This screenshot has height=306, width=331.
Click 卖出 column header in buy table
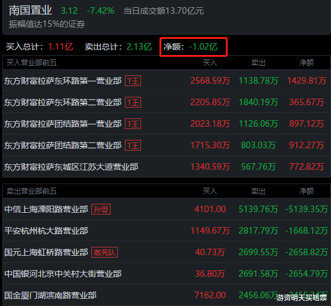point(258,63)
